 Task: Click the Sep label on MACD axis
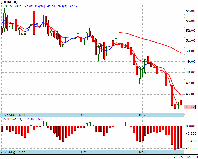pyautogui.click(x=22, y=152)
